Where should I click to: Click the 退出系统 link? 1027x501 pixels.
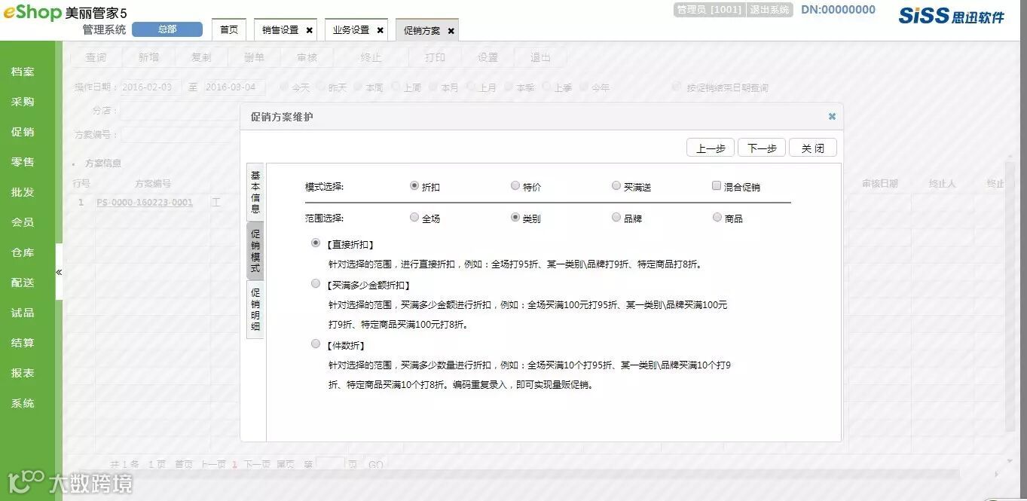coord(769,10)
